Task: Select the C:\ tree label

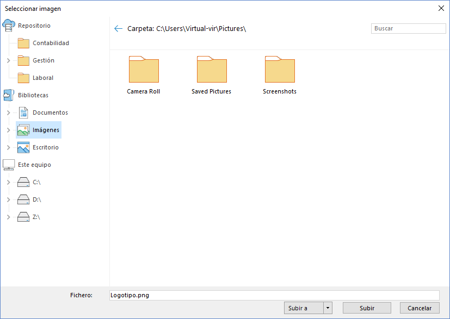Action: (36, 182)
